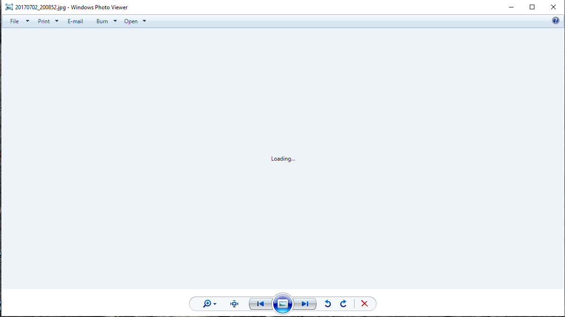Expand the zoom slider dropdown arrow
This screenshot has width=565, height=317.
click(215, 304)
